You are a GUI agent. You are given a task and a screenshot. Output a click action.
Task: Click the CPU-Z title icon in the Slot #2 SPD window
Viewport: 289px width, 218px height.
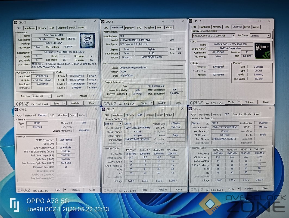click(x=104, y=109)
